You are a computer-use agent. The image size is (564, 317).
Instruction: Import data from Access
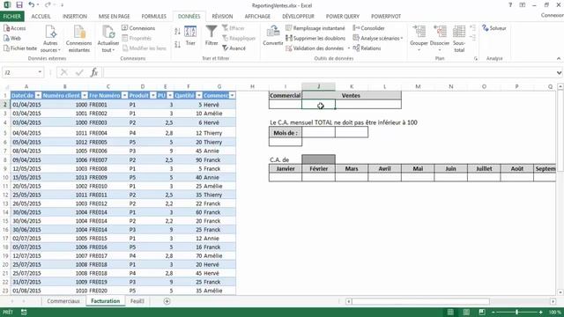(x=14, y=28)
